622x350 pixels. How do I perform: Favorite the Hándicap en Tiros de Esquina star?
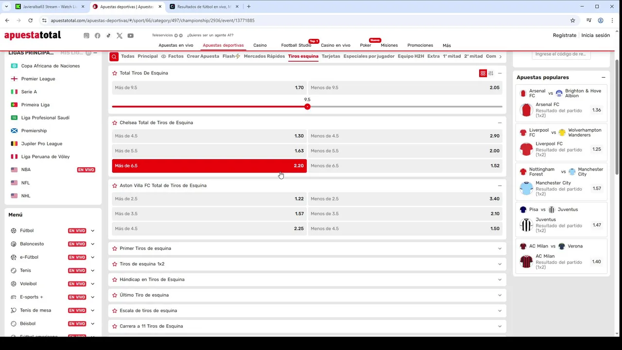point(115,280)
